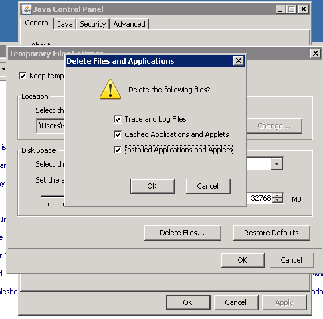323x319 pixels.
Task: Increase disk space value with stepper up arrow
Action: coord(277,195)
